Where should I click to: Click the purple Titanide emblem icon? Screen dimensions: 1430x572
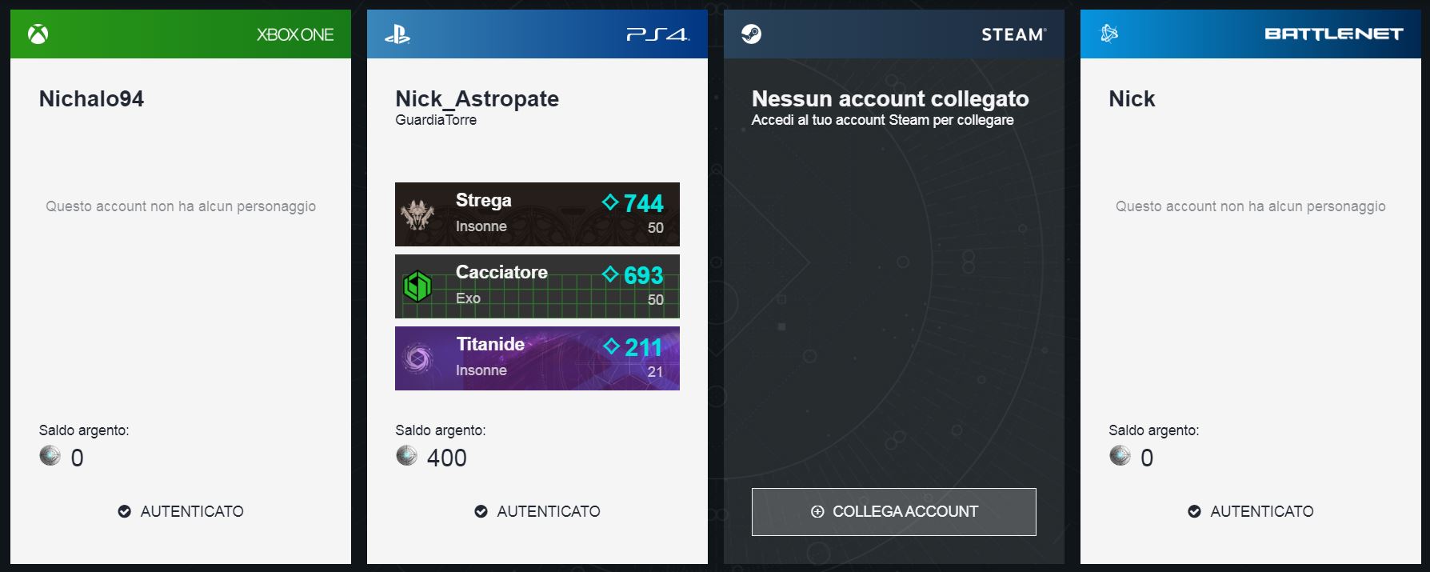click(x=417, y=358)
